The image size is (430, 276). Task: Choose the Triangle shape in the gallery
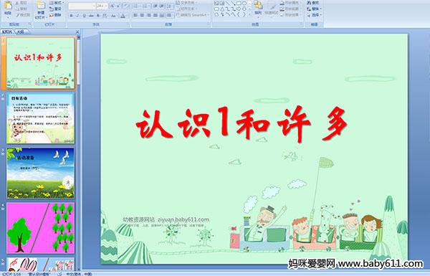click(x=222, y=9)
